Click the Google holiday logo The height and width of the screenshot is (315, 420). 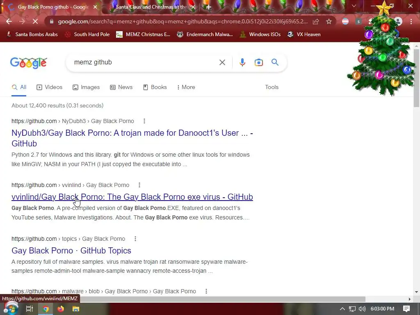[29, 63]
